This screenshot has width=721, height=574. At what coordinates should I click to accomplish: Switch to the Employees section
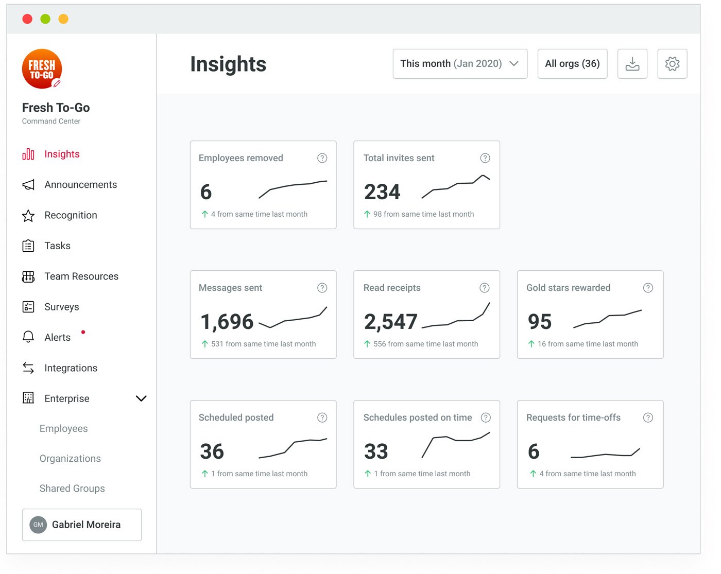(63, 428)
